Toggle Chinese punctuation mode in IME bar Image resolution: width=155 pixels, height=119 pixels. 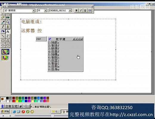[24, 106]
